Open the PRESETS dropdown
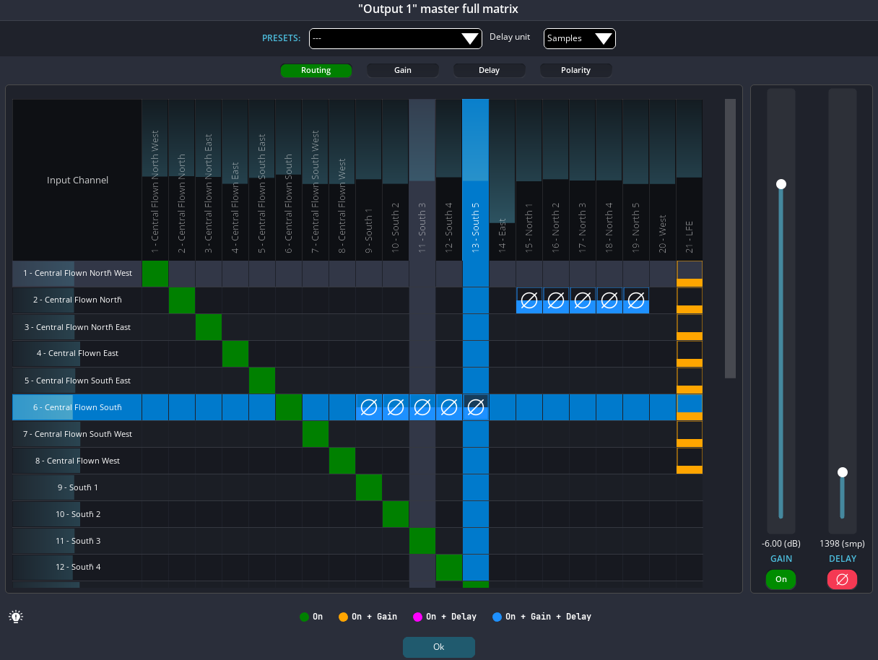Viewport: 878px width, 660px height. 395,38
